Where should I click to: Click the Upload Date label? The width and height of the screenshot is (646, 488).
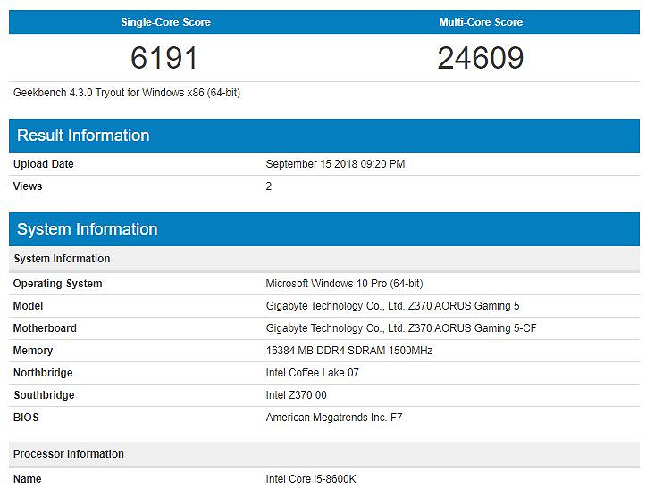[x=43, y=164]
